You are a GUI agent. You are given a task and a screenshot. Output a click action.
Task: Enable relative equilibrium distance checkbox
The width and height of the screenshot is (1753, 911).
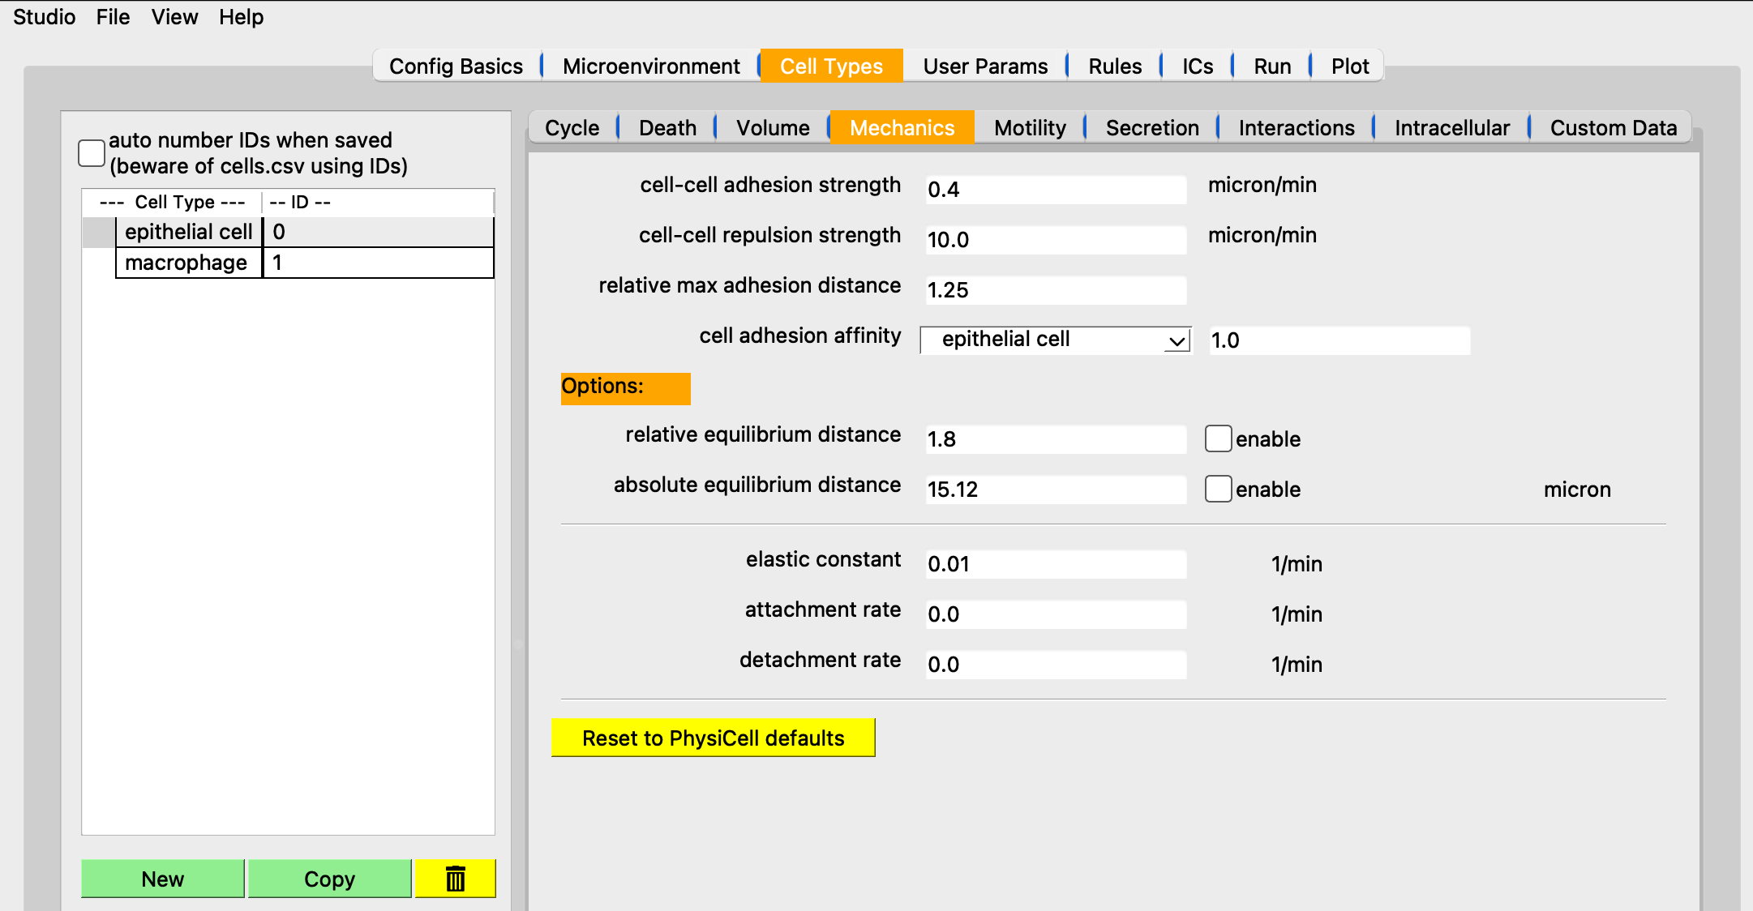click(1218, 438)
